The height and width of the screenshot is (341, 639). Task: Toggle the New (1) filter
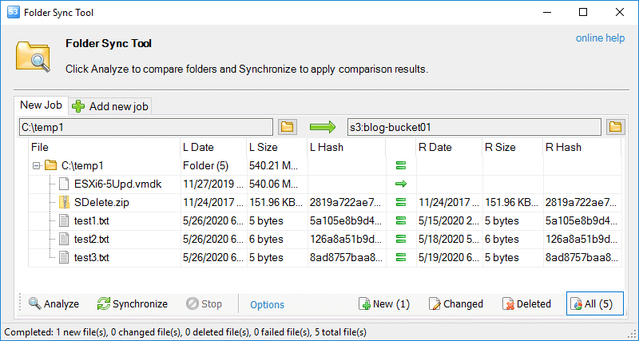point(383,303)
